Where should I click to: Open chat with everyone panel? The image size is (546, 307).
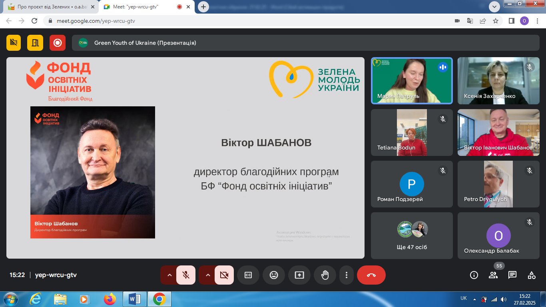512,275
